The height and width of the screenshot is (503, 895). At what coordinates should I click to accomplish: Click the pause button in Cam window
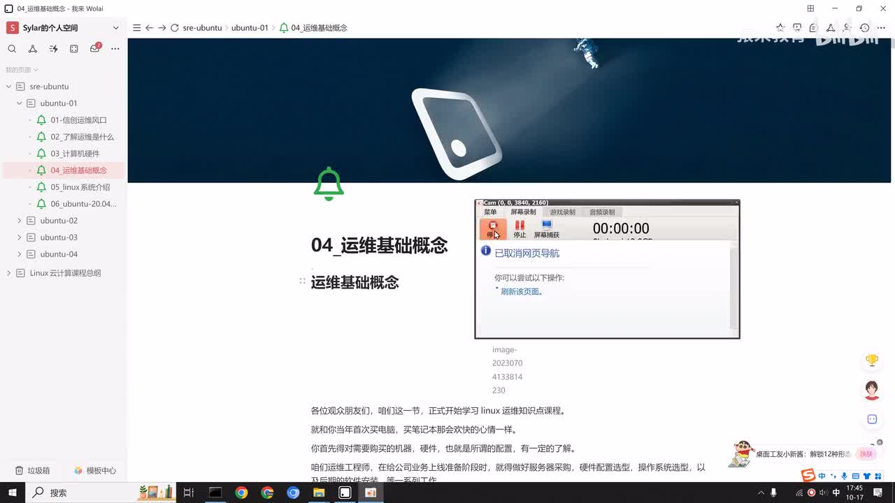(520, 229)
